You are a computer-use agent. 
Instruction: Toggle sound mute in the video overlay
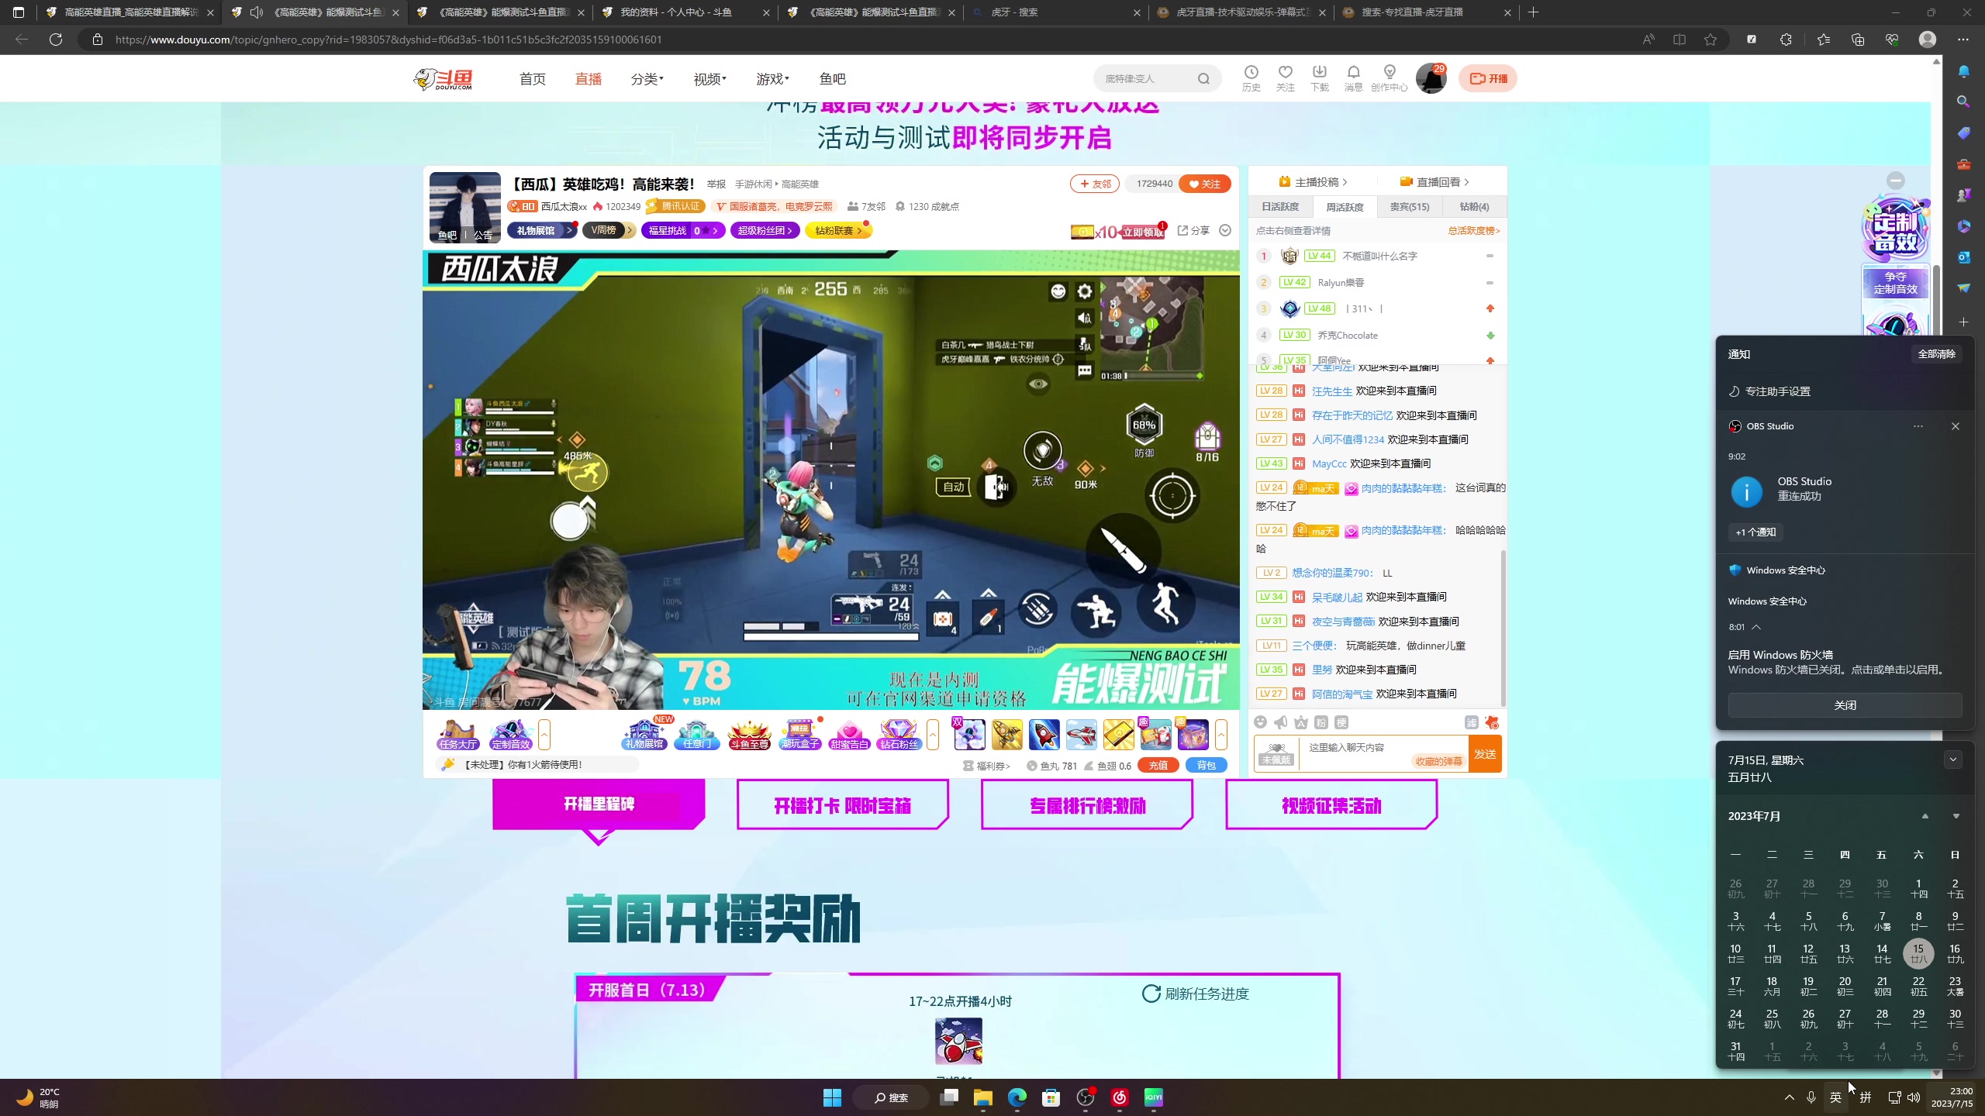coord(1085,318)
